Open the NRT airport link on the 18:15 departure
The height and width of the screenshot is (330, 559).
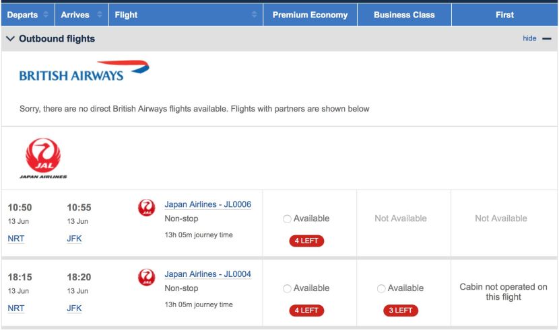[x=16, y=308]
